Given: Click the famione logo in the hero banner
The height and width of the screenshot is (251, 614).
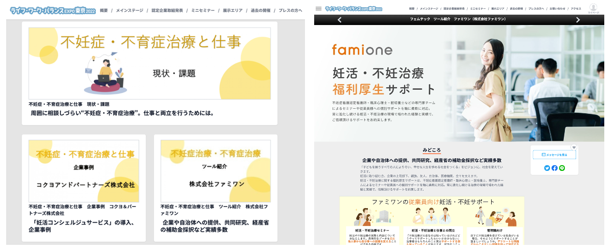Looking at the screenshot, I should tap(362, 49).
